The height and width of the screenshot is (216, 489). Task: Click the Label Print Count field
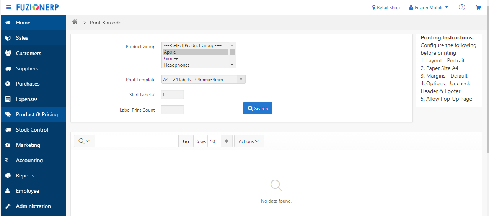(x=172, y=110)
